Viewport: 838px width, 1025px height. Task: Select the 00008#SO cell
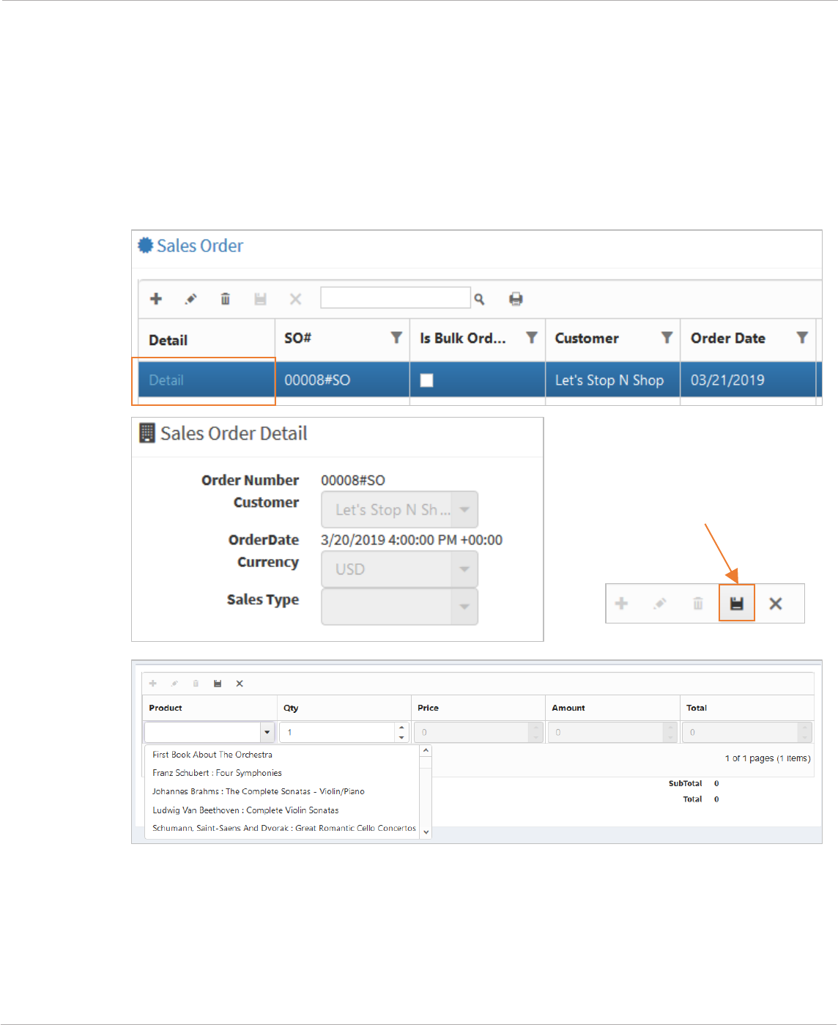coord(342,380)
